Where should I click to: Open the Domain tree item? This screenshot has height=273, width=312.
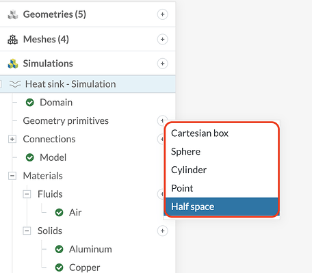pos(56,103)
